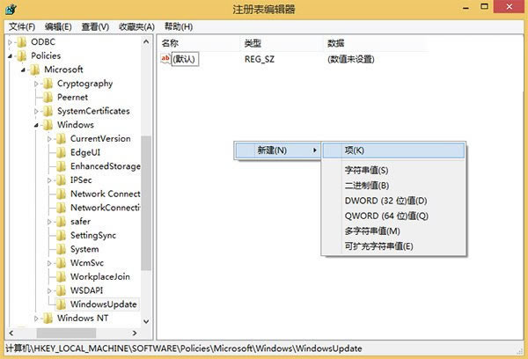Screen dimensions: 528x359
Task: Select the (默认) value entry
Action: click(x=185, y=59)
